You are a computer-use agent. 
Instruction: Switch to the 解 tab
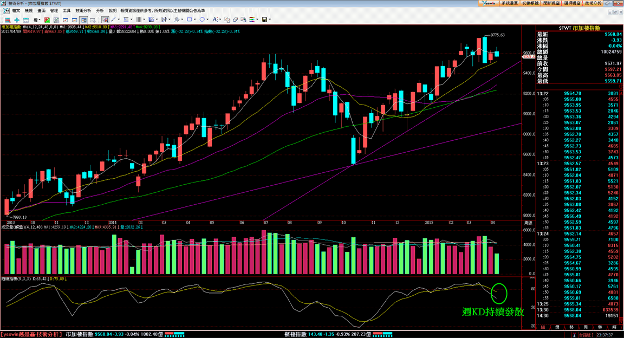click(614, 327)
